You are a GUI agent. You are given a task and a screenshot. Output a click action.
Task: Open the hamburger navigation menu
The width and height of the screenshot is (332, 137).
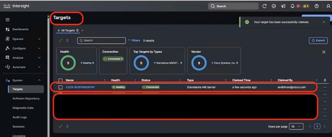[7, 20]
